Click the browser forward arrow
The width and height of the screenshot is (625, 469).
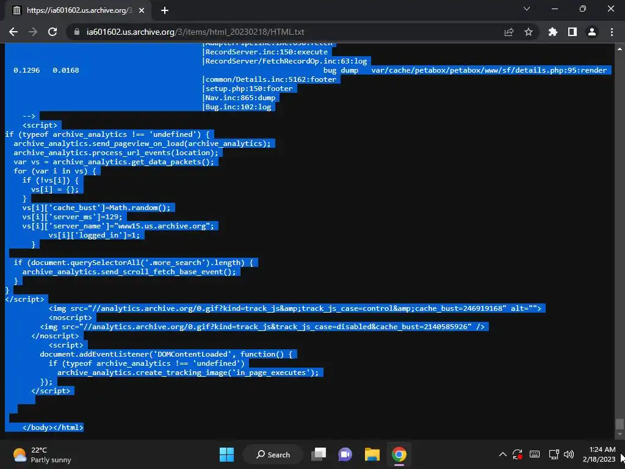click(x=33, y=32)
